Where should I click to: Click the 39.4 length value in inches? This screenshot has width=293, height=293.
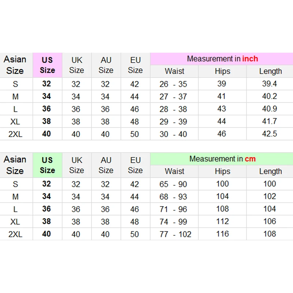coord(270,84)
